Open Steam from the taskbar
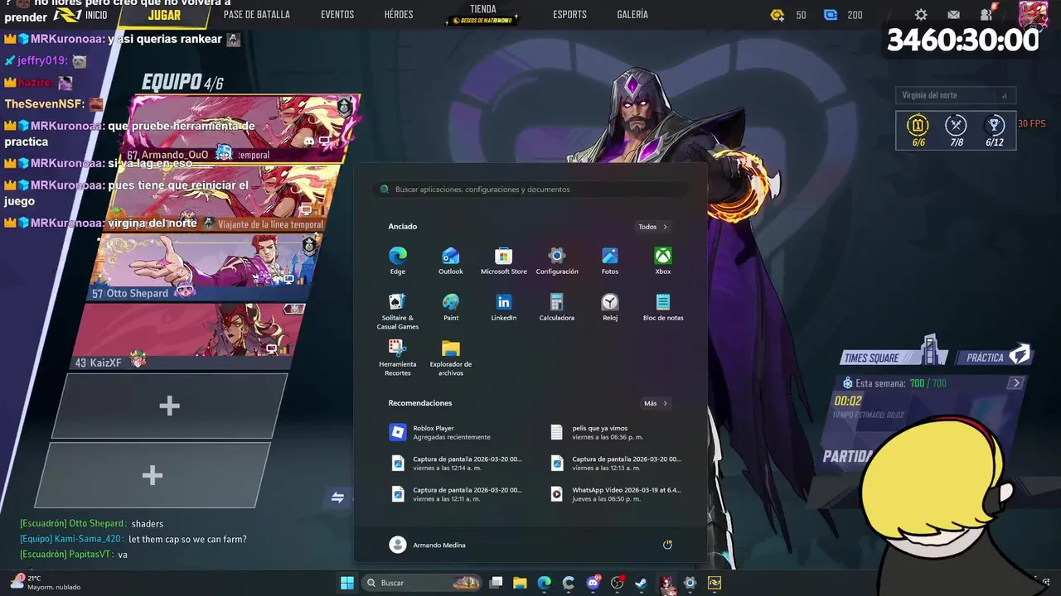 pos(641,583)
